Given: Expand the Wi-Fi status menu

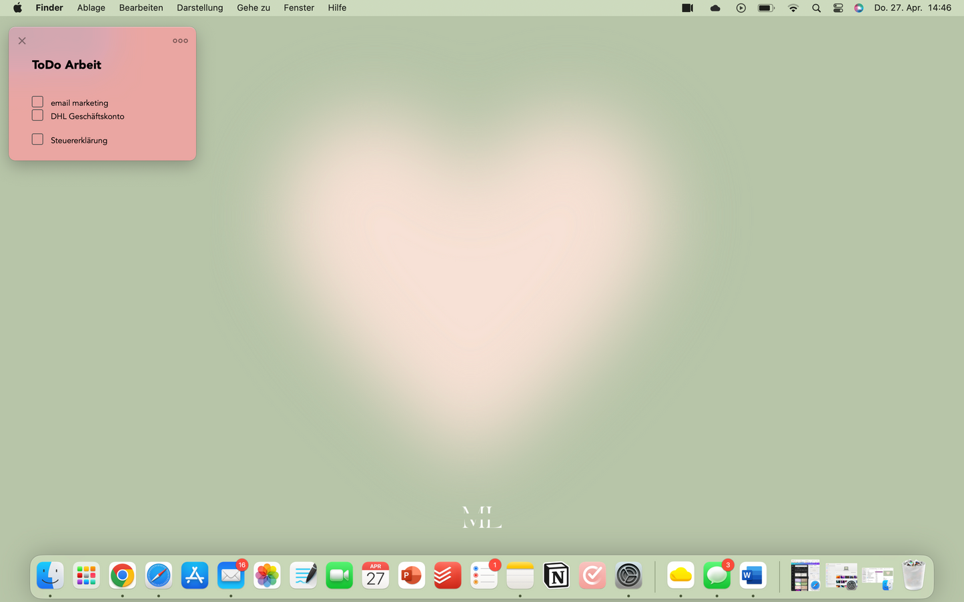Looking at the screenshot, I should [793, 8].
